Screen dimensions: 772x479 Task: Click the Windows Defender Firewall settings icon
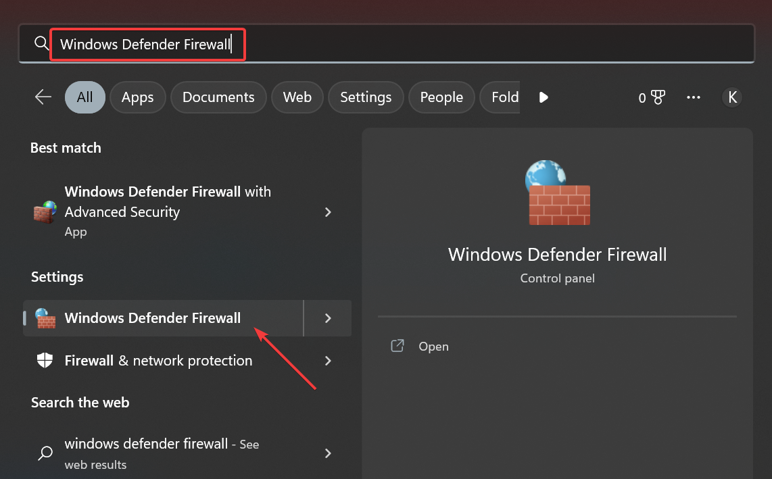tap(45, 318)
